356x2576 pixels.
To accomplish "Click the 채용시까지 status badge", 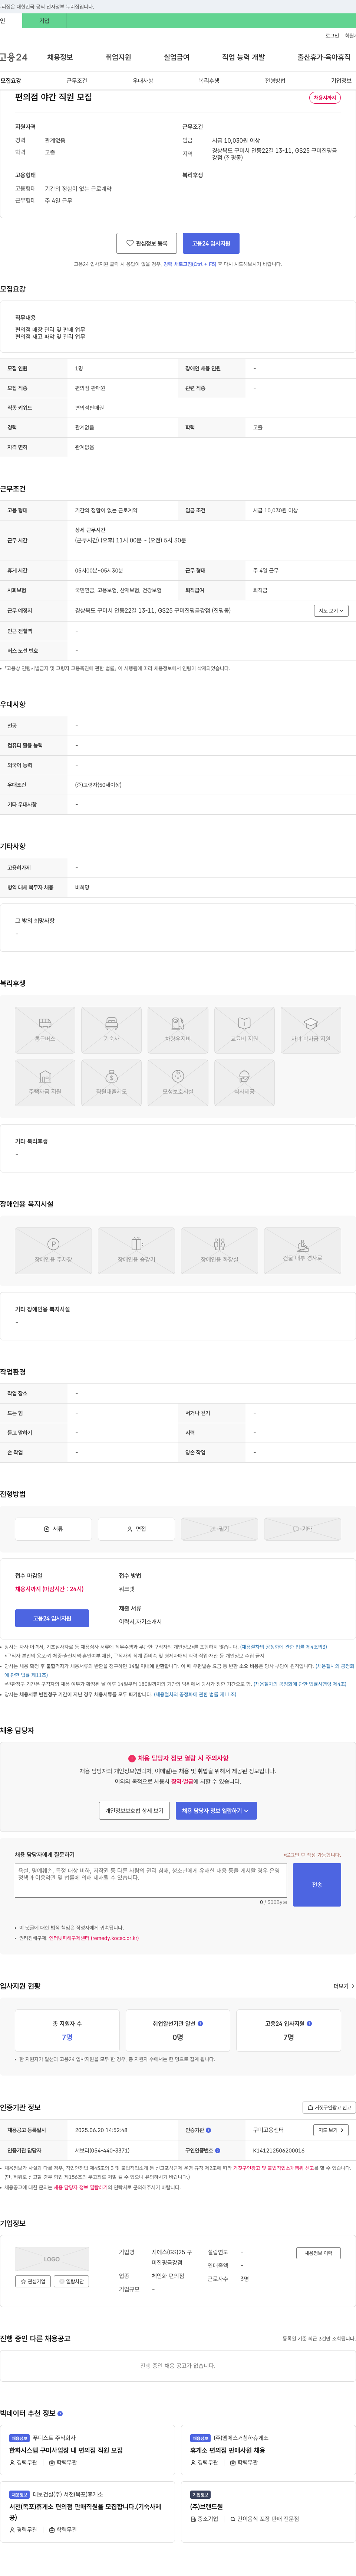I will [x=325, y=98].
